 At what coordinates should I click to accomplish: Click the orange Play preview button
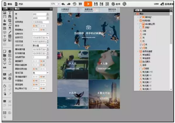coord(88,4)
